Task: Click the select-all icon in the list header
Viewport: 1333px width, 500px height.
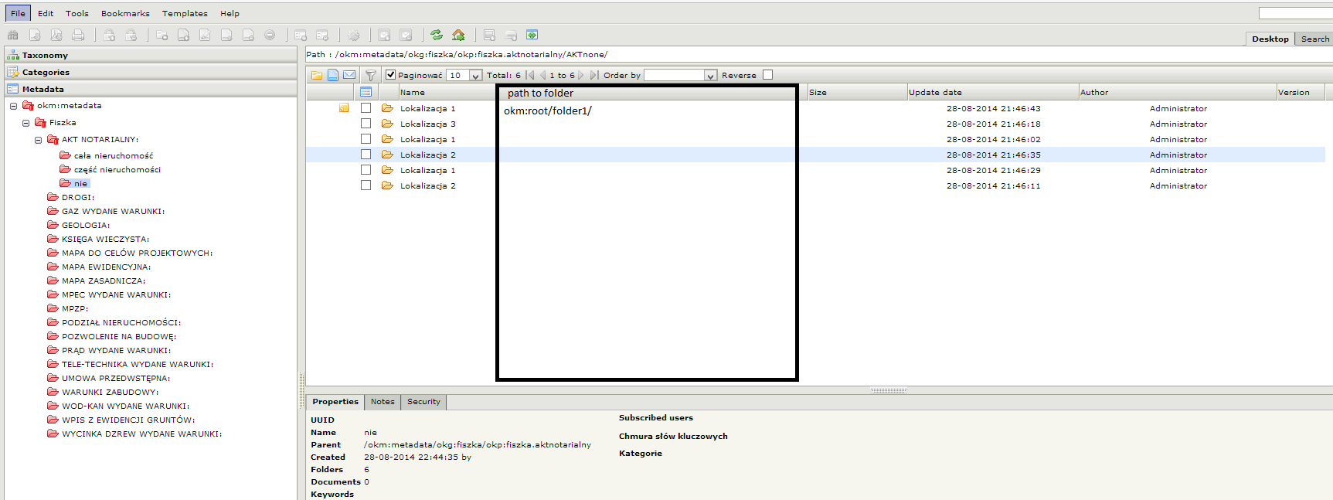Action: (366, 92)
